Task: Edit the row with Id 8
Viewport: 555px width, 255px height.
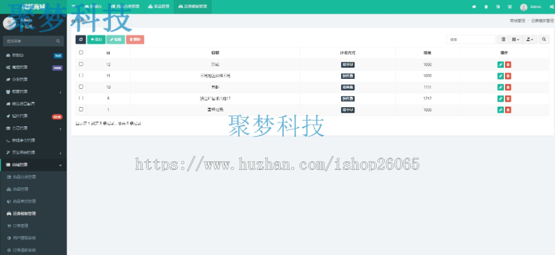Action: [x=500, y=99]
